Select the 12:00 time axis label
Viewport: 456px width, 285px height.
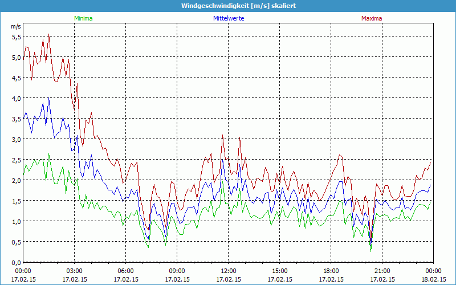pos(229,271)
